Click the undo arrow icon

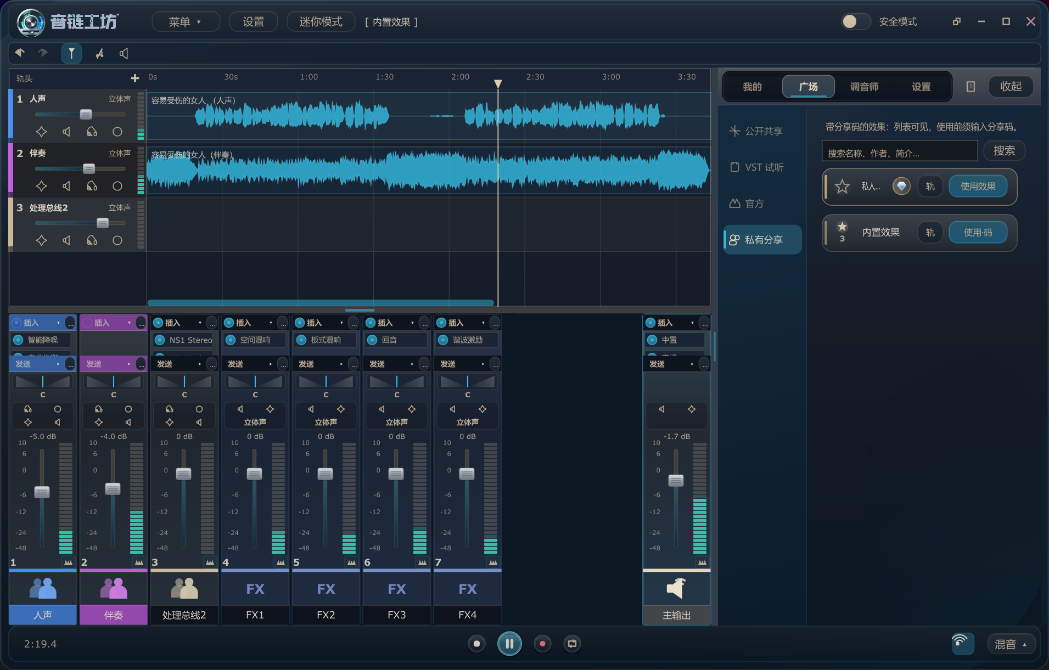coord(20,53)
